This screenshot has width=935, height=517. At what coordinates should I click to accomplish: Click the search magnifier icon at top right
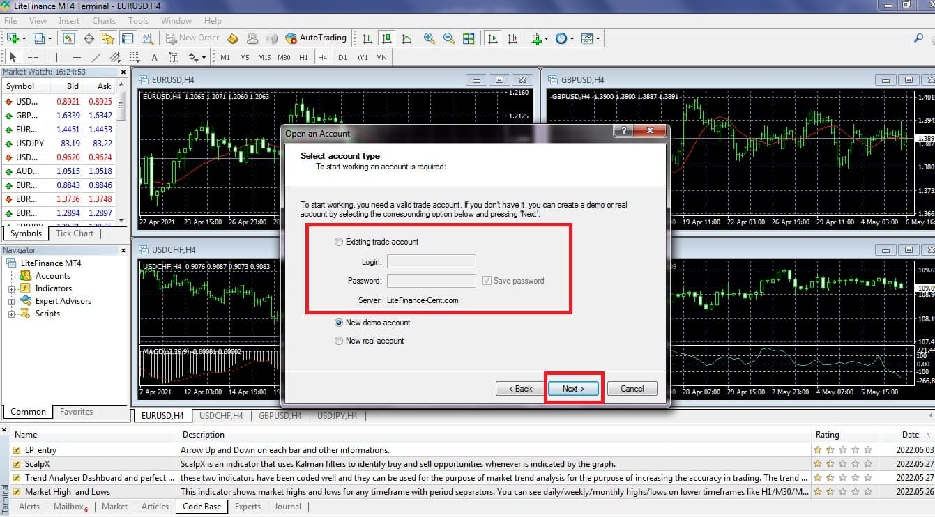918,38
